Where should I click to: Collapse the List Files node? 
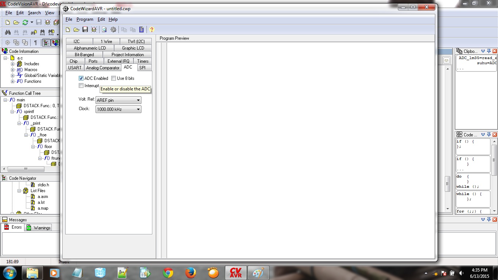(20, 191)
